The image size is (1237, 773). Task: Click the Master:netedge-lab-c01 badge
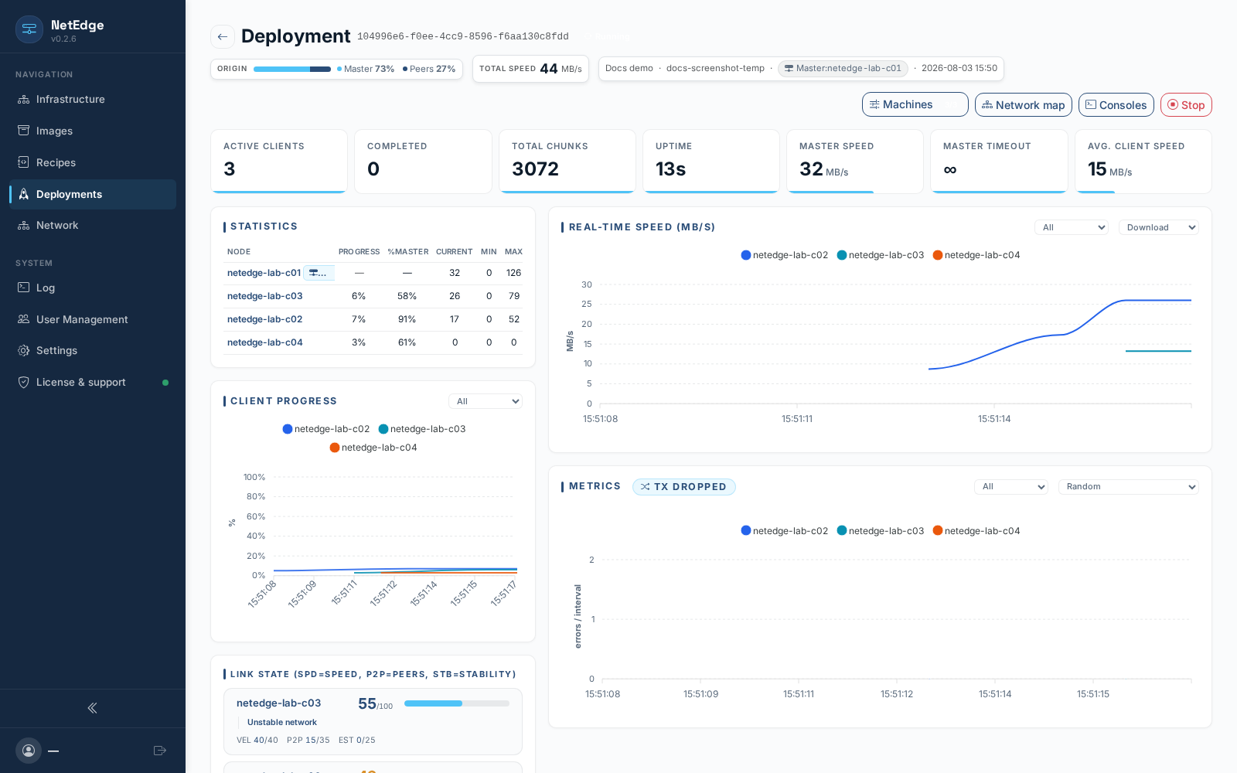pos(843,68)
